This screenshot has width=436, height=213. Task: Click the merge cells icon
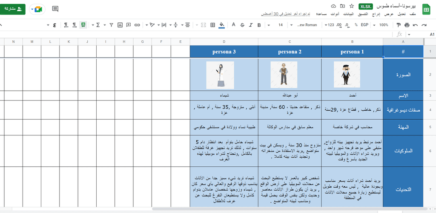[x=204, y=25]
